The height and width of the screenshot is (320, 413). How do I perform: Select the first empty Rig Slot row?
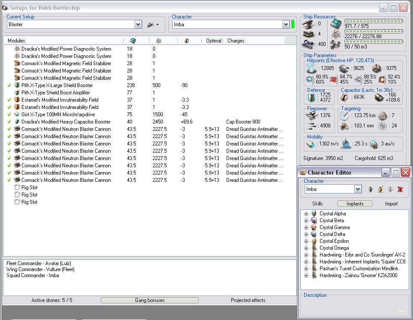pos(150,187)
